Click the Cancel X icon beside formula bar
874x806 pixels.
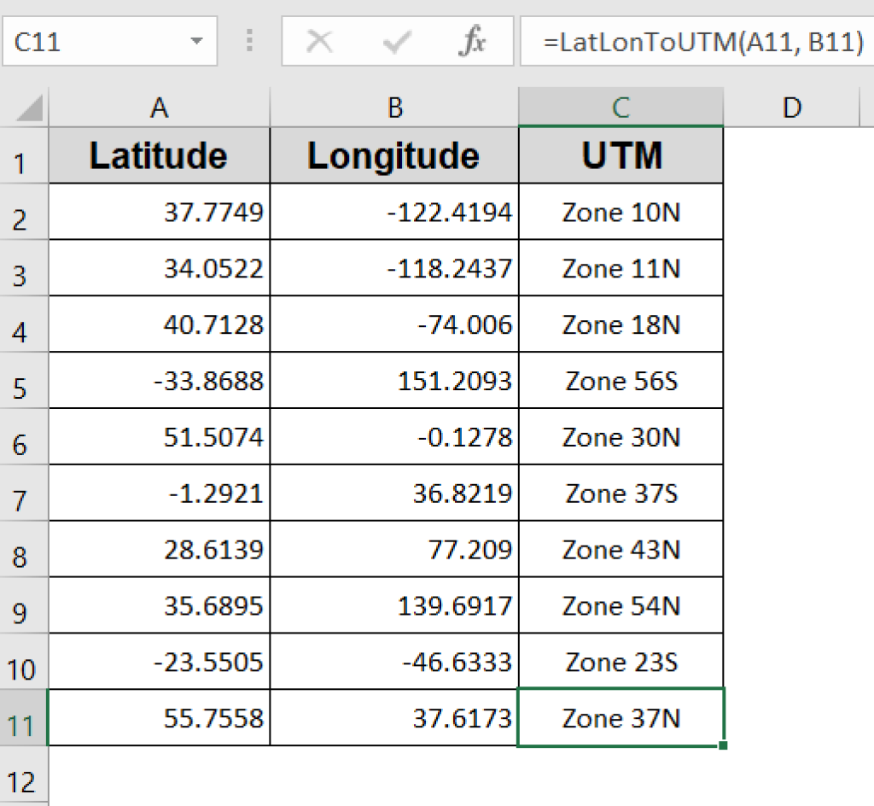coord(320,40)
